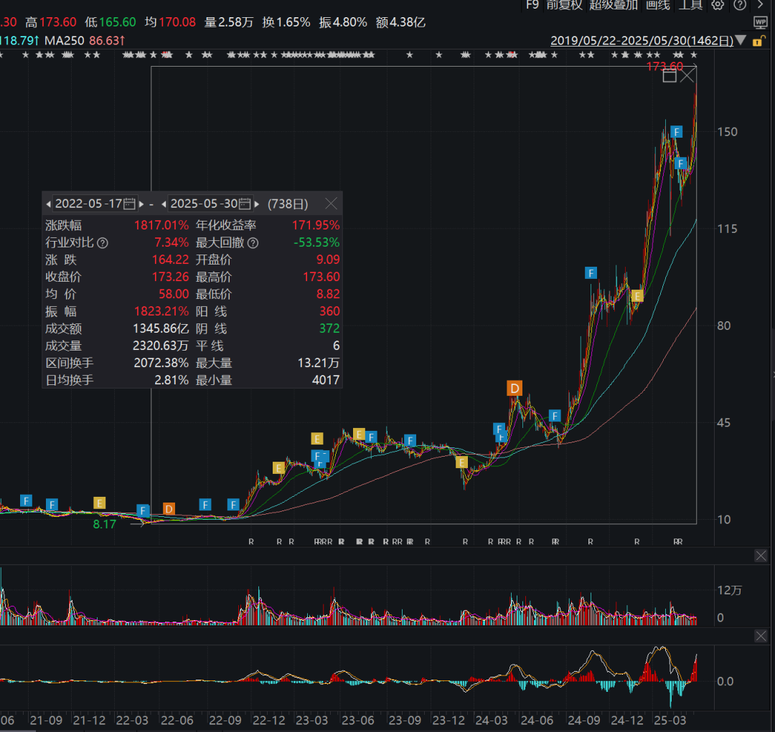Click the yellow E marker near 21-12
The width and height of the screenshot is (775, 732).
click(99, 503)
